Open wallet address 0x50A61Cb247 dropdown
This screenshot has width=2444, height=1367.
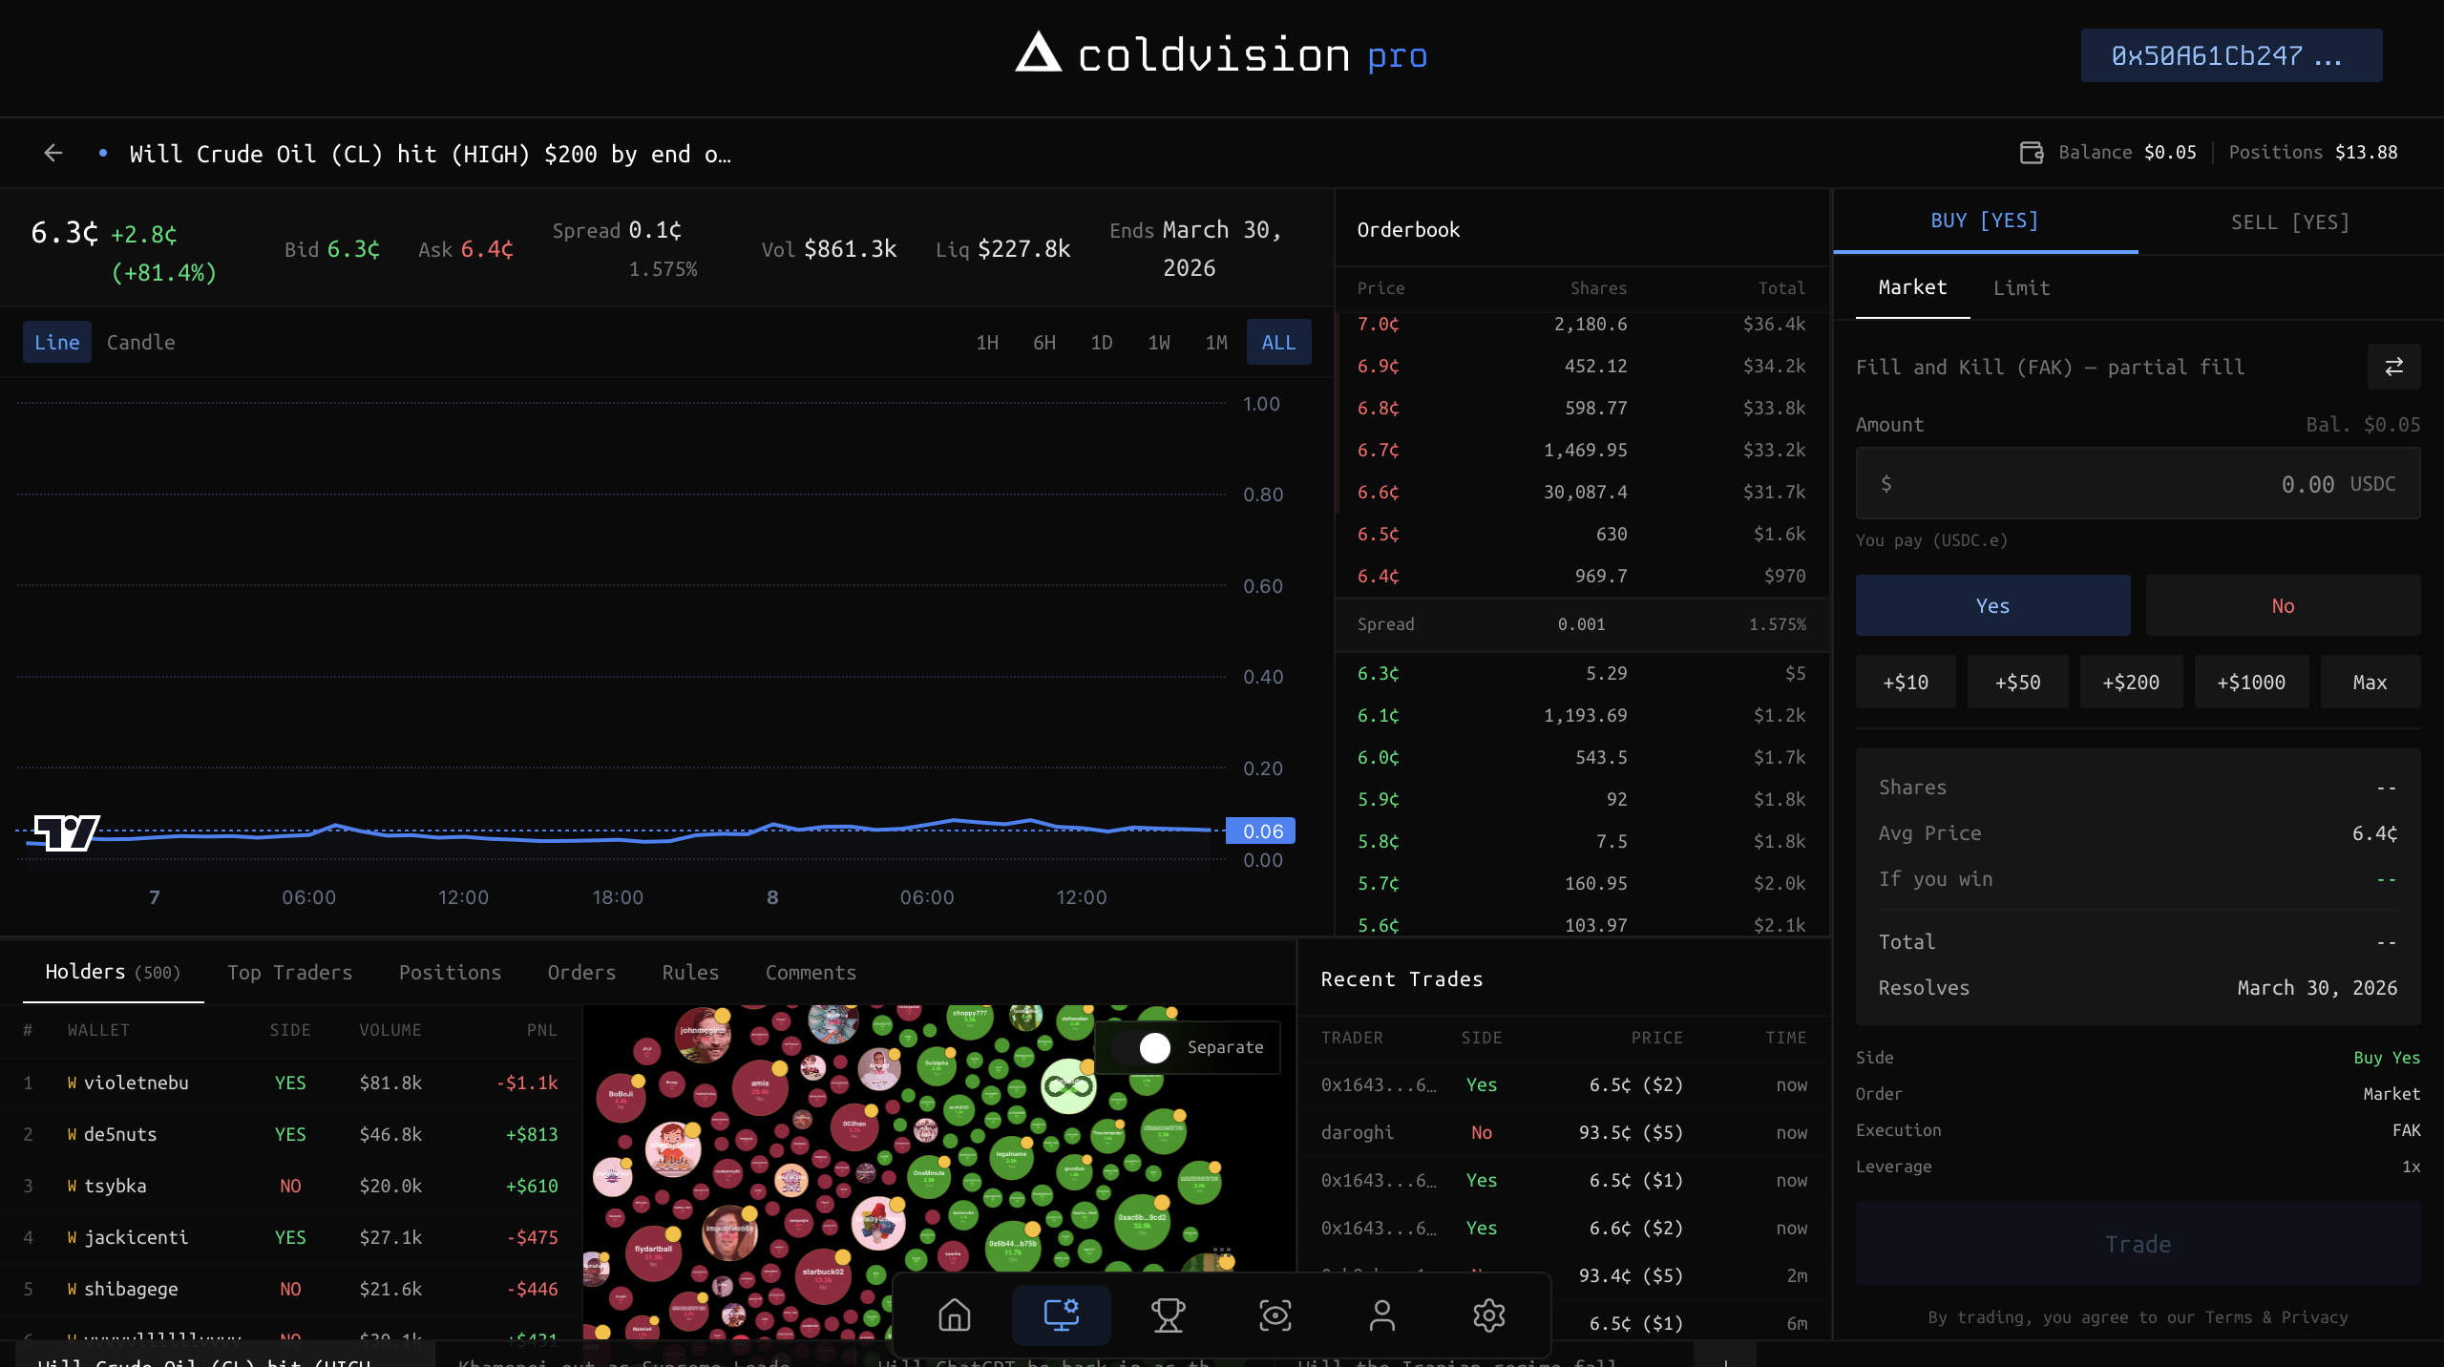click(2230, 55)
